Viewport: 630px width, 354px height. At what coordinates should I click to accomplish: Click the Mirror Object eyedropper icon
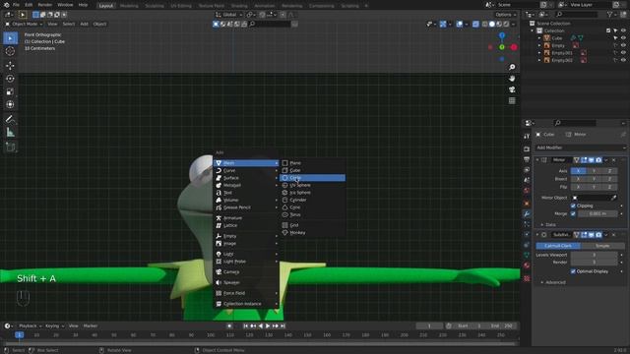[614, 198]
